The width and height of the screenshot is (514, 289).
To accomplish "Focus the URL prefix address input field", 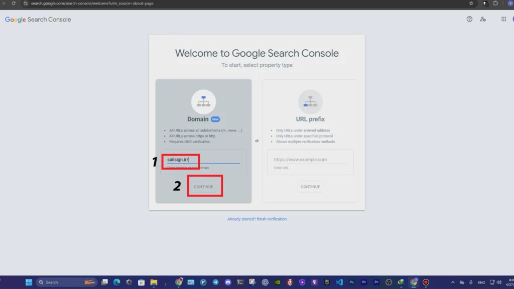I will [x=310, y=160].
